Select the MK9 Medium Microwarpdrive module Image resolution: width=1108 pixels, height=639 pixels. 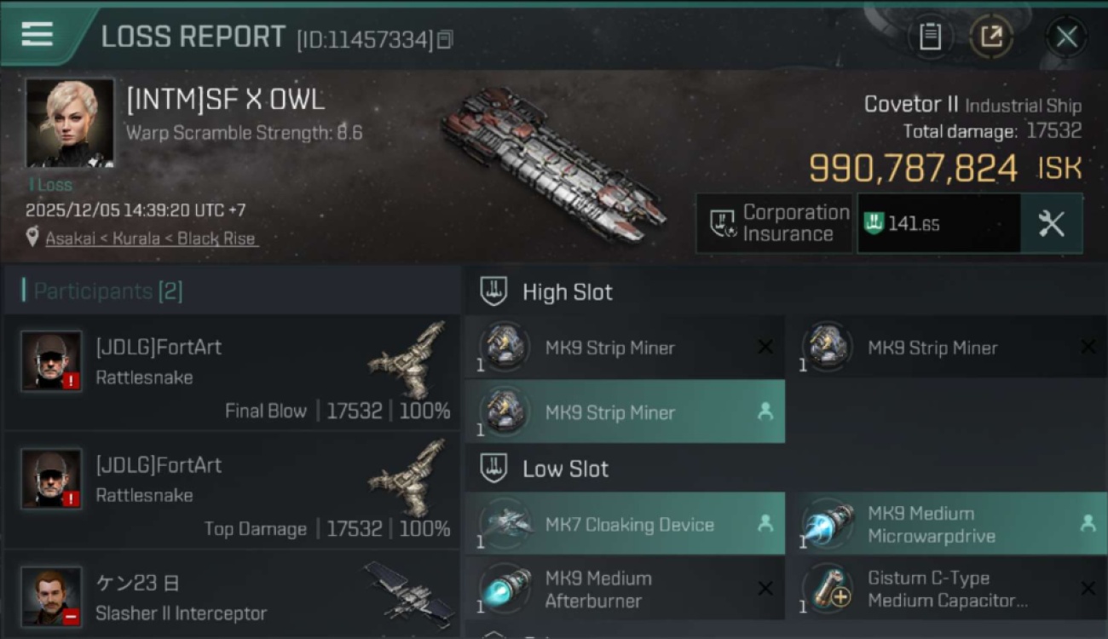[946, 524]
